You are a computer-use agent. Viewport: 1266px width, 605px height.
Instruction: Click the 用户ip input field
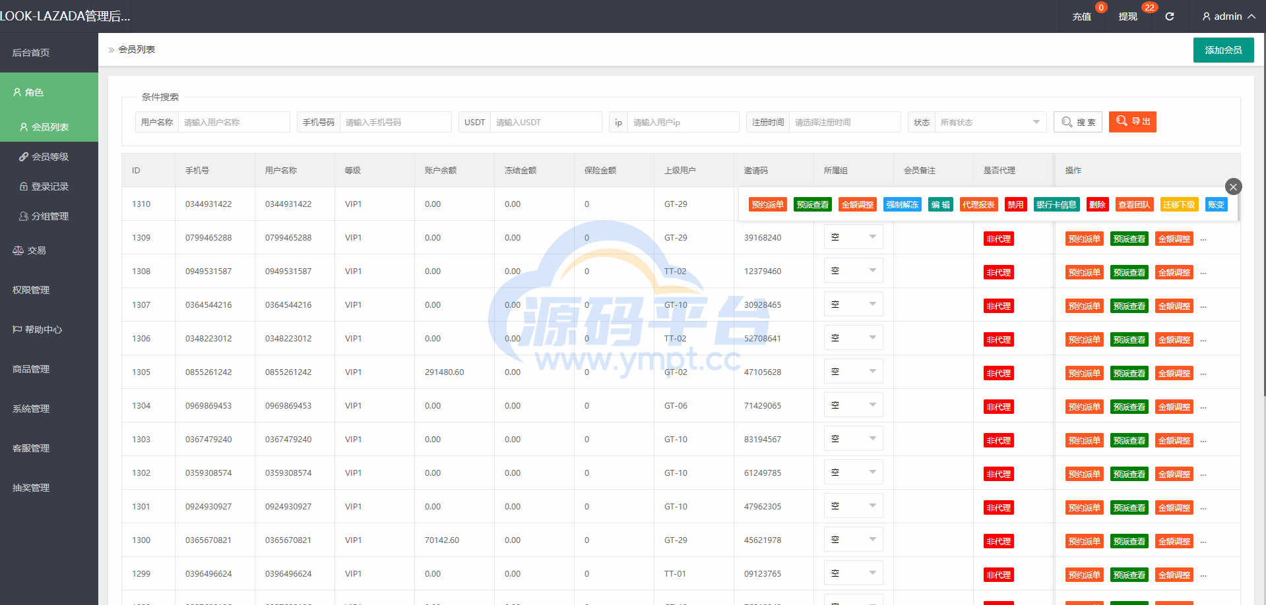pyautogui.click(x=683, y=122)
